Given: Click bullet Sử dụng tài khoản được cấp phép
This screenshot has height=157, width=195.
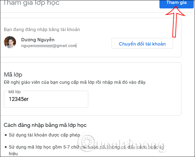Looking at the screenshot, I should click(44, 135).
